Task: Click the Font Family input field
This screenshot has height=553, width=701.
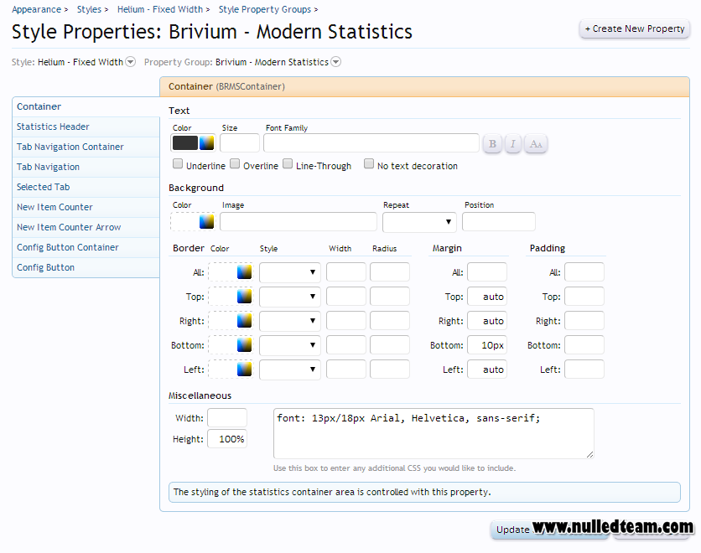Action: (371, 143)
